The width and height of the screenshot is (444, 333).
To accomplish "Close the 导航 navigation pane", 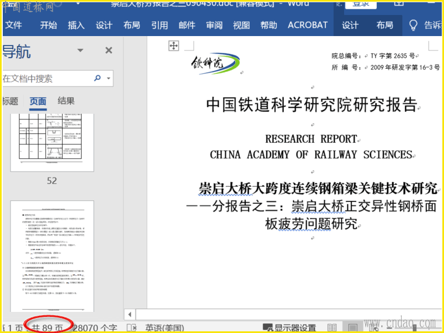I will click(109, 51).
